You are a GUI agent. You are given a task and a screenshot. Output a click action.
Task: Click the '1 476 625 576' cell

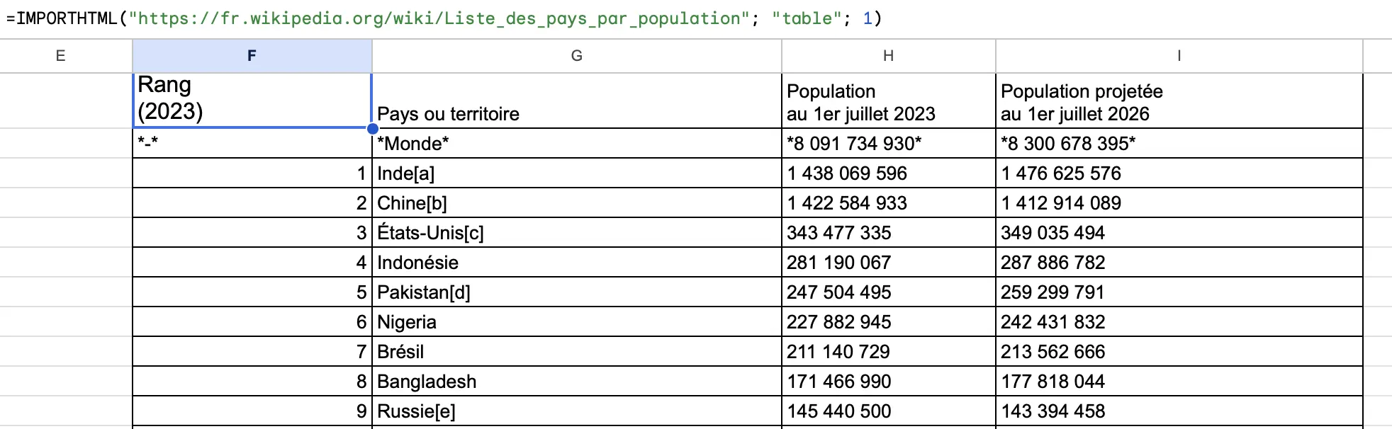click(x=1179, y=173)
